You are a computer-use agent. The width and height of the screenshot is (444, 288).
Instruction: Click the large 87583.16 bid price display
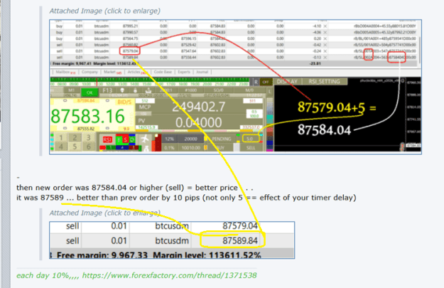[88, 116]
